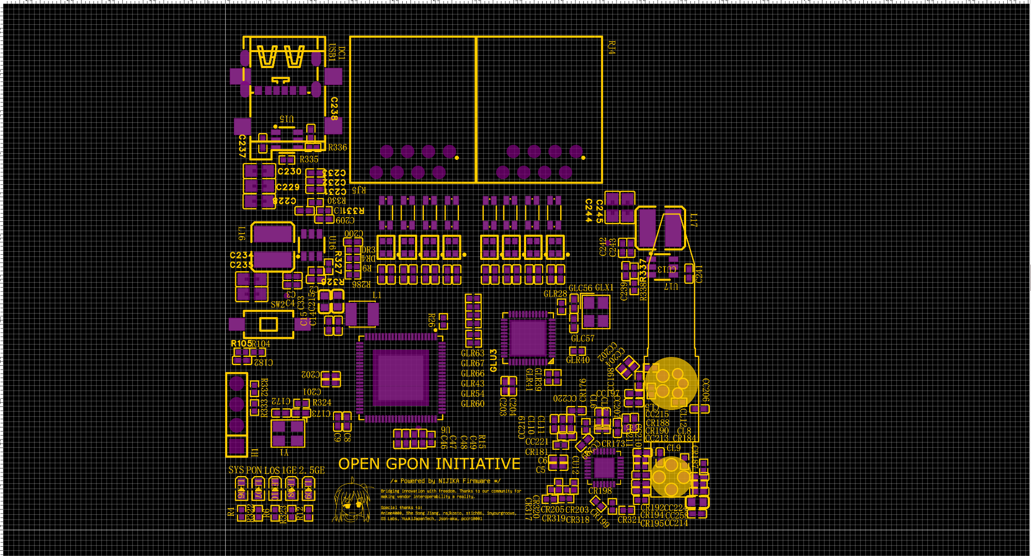Click the L17 inductor label

(694, 220)
